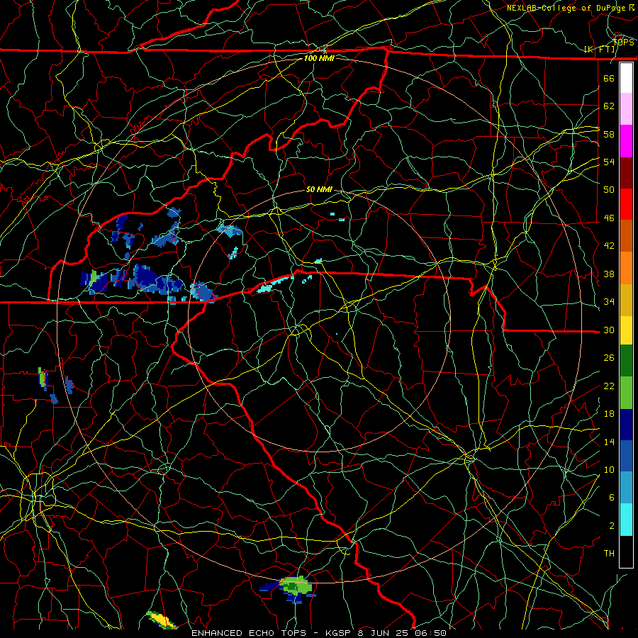Click the medium blue legend swatch

[626, 456]
